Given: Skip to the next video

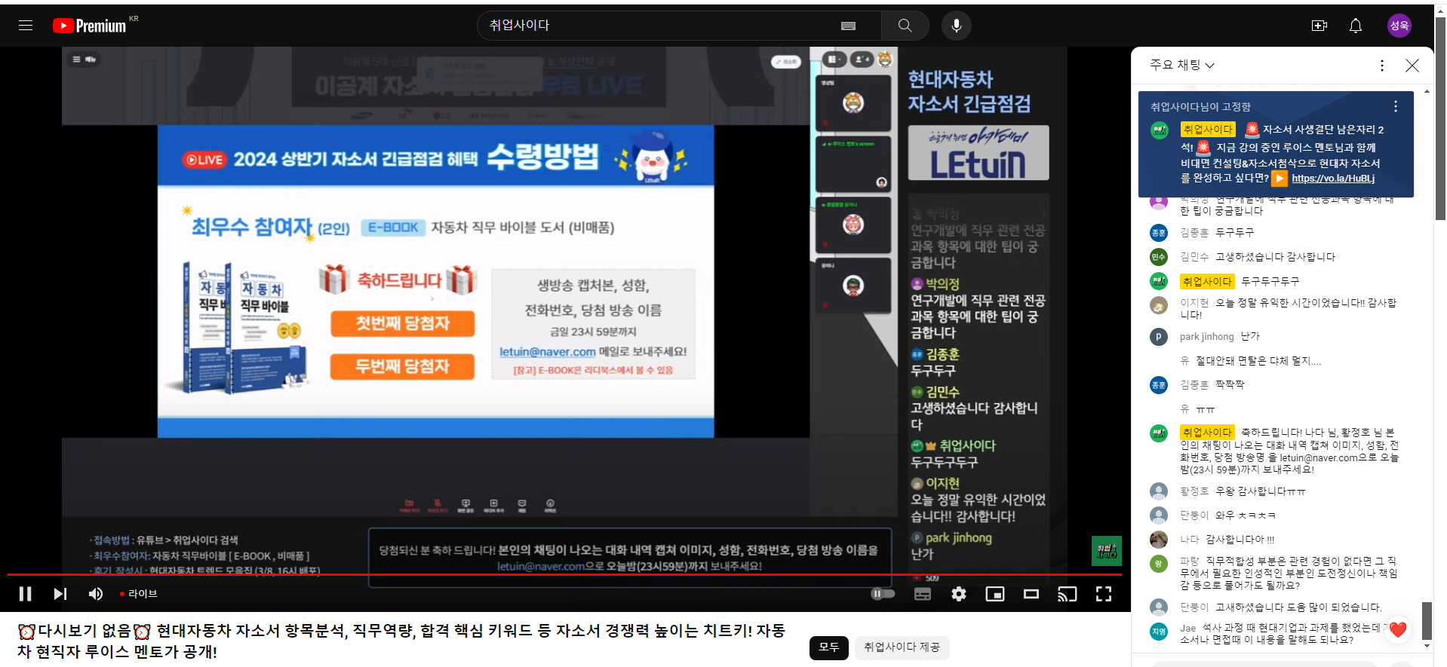Looking at the screenshot, I should click(60, 594).
